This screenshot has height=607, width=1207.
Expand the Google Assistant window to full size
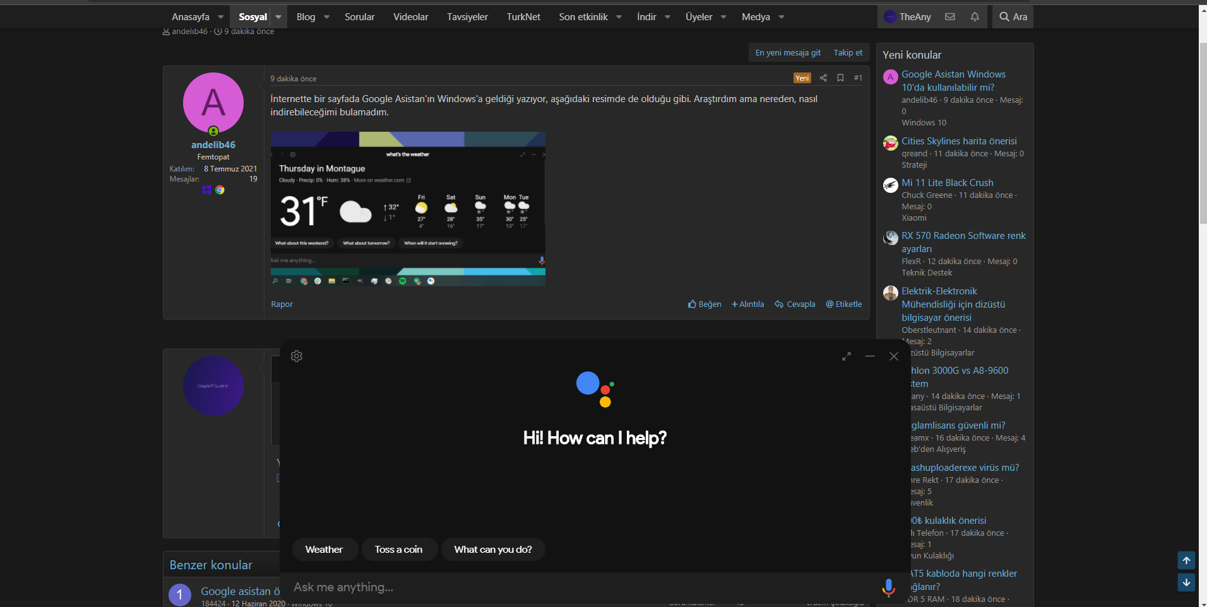pyautogui.click(x=847, y=356)
